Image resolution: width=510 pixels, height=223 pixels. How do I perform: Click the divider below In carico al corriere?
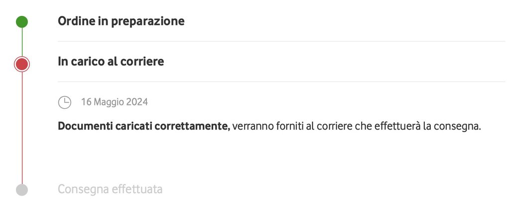tap(281, 81)
